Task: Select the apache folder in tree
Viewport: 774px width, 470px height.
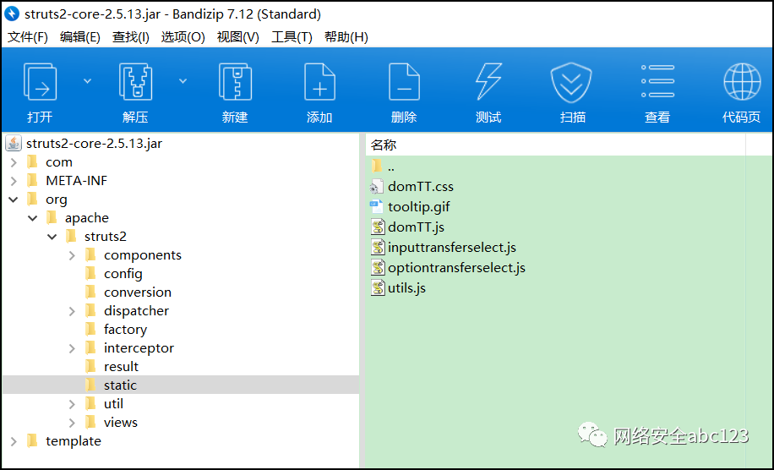Action: point(87,218)
